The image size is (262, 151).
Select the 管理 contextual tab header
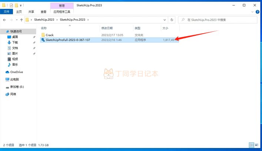[62, 6]
